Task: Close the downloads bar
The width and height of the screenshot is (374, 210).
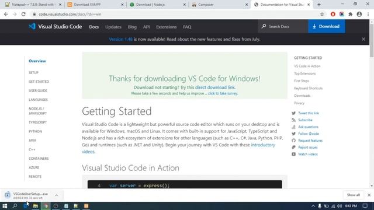Action: pyautogui.click(x=369, y=195)
